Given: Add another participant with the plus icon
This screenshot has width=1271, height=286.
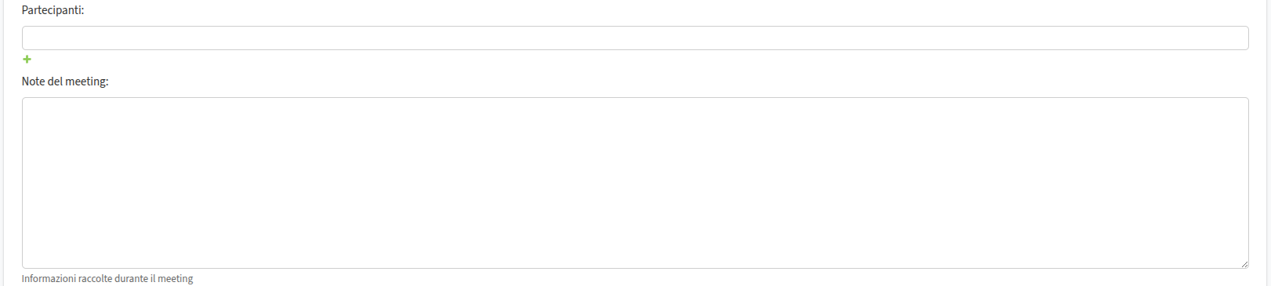Looking at the screenshot, I should [x=27, y=60].
